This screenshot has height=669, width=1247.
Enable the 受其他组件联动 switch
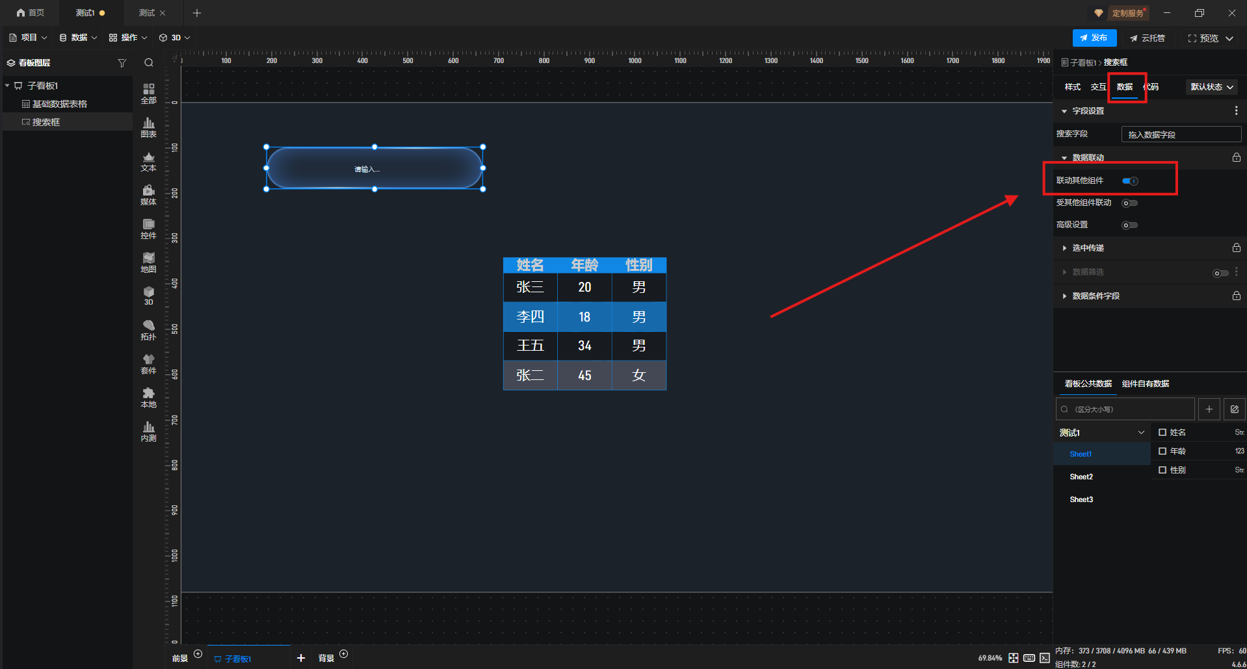tap(1130, 203)
